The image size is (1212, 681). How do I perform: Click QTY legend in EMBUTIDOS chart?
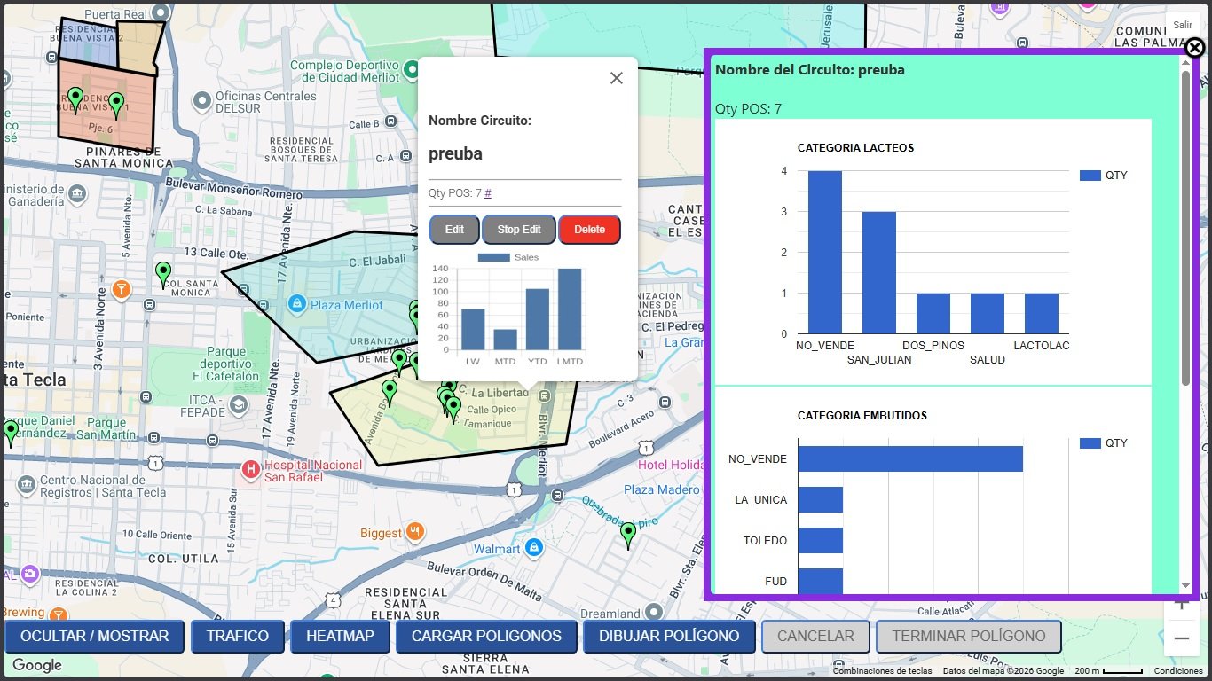1103,443
